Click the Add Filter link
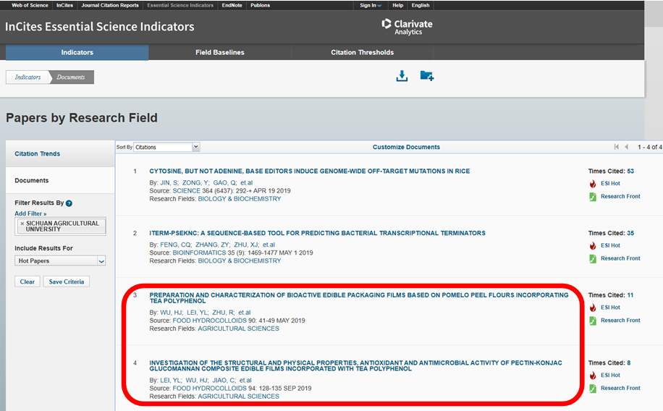Image resolution: width=663 pixels, height=411 pixels. (x=30, y=213)
